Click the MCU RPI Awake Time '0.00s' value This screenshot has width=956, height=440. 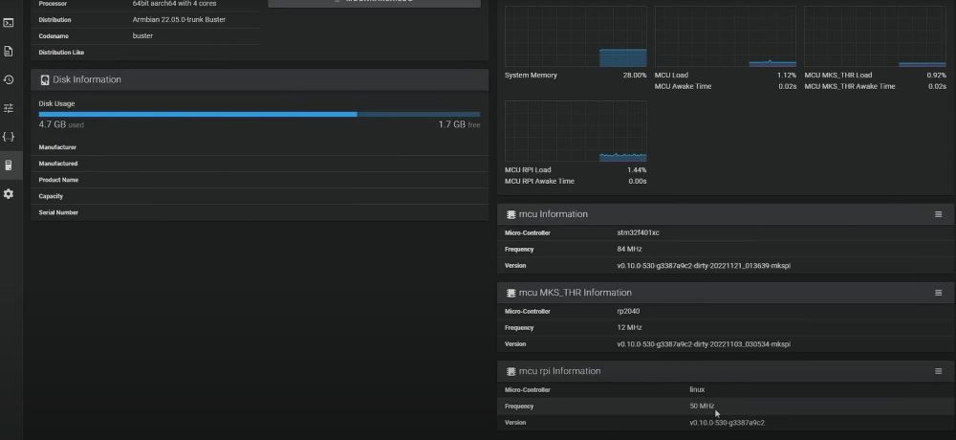click(x=637, y=181)
